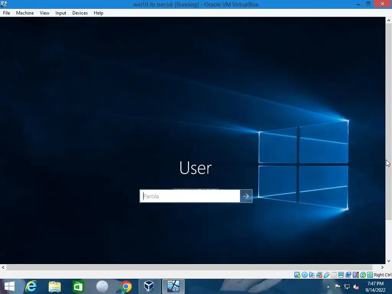Click the CPU virtualization status icon
The image size is (392, 294).
pyautogui.click(x=356, y=275)
